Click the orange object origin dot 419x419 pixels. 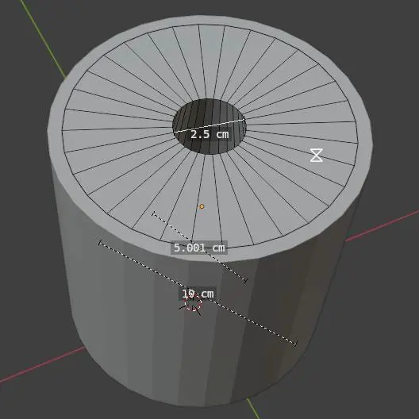click(202, 206)
